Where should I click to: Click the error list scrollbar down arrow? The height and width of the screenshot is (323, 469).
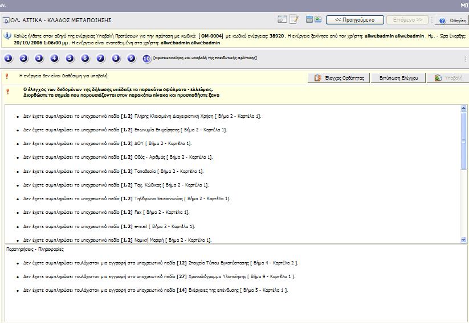[464, 240]
